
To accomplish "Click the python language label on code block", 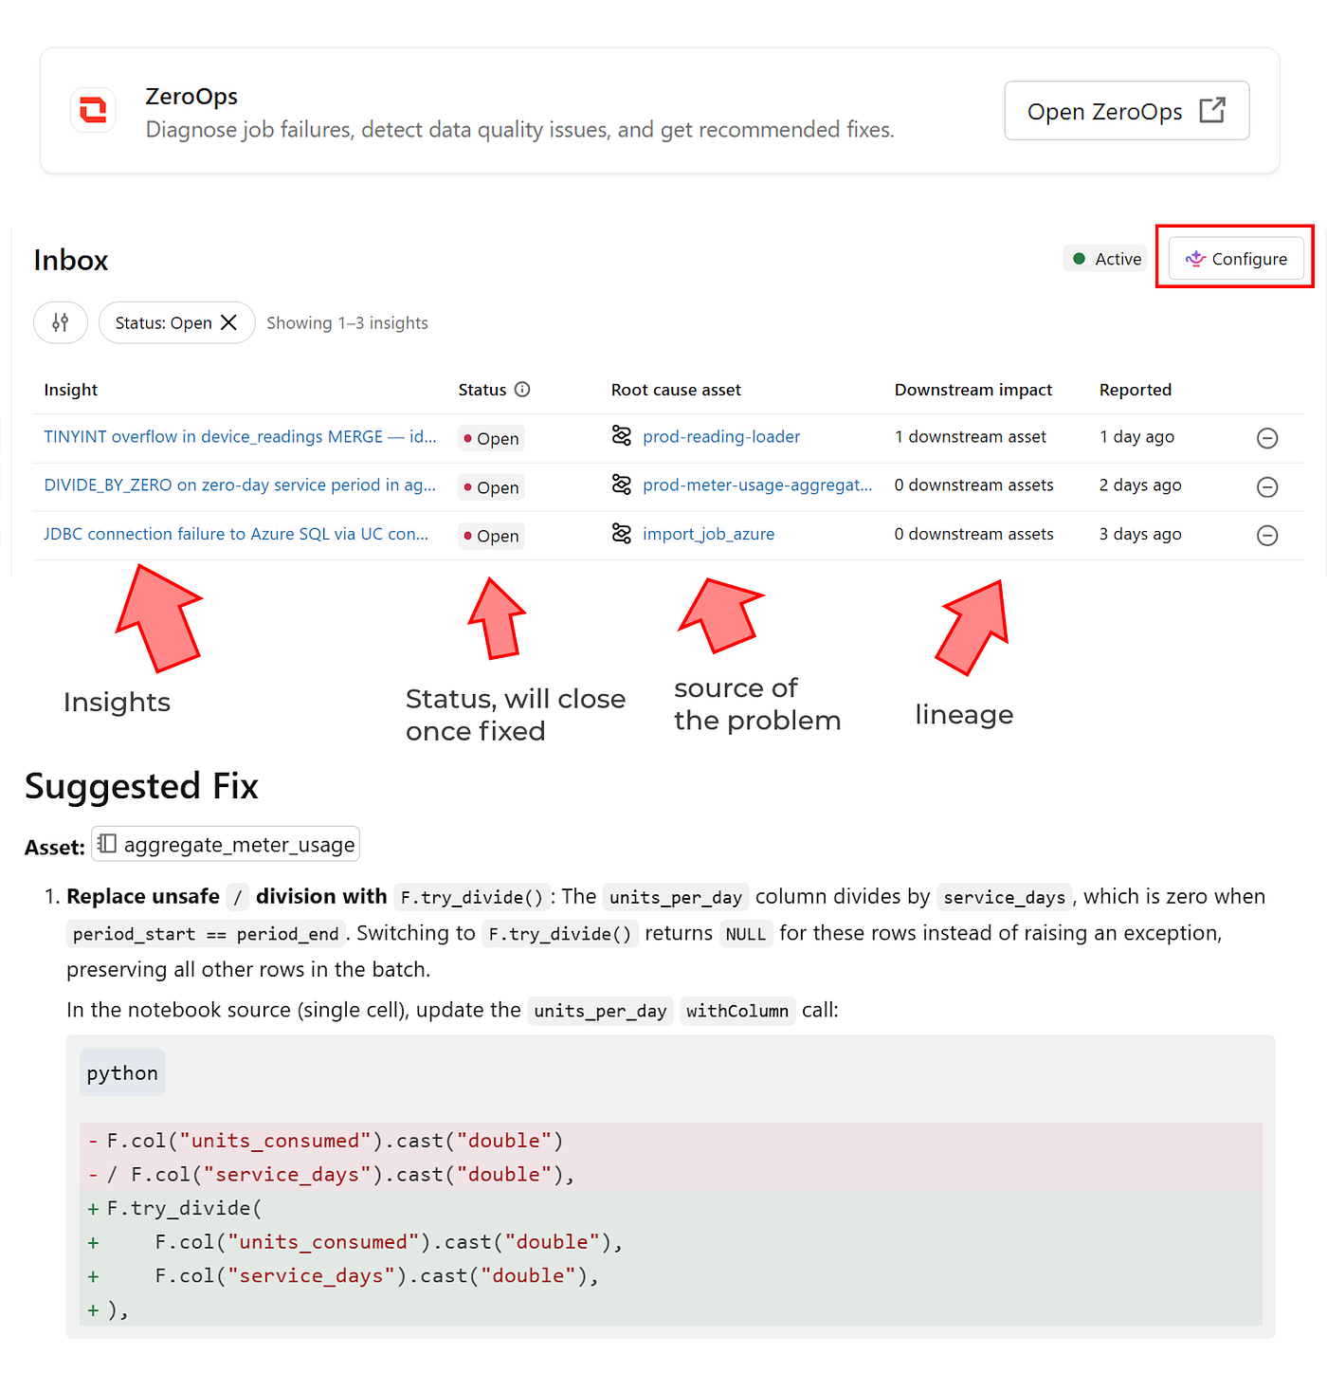I will click(x=122, y=1073).
